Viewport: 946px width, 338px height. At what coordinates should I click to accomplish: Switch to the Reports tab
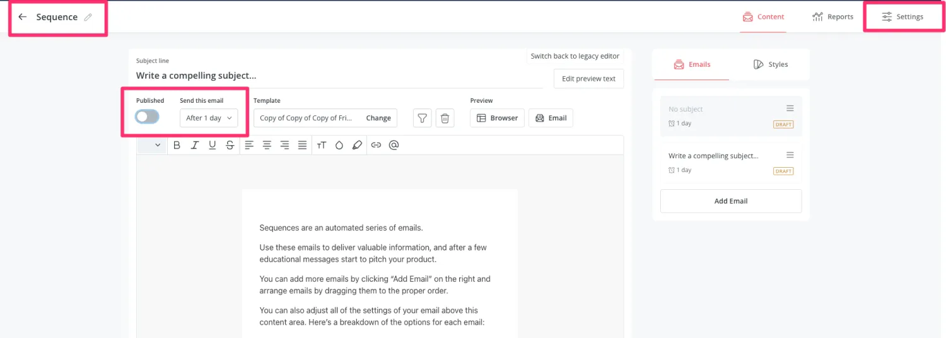point(832,17)
